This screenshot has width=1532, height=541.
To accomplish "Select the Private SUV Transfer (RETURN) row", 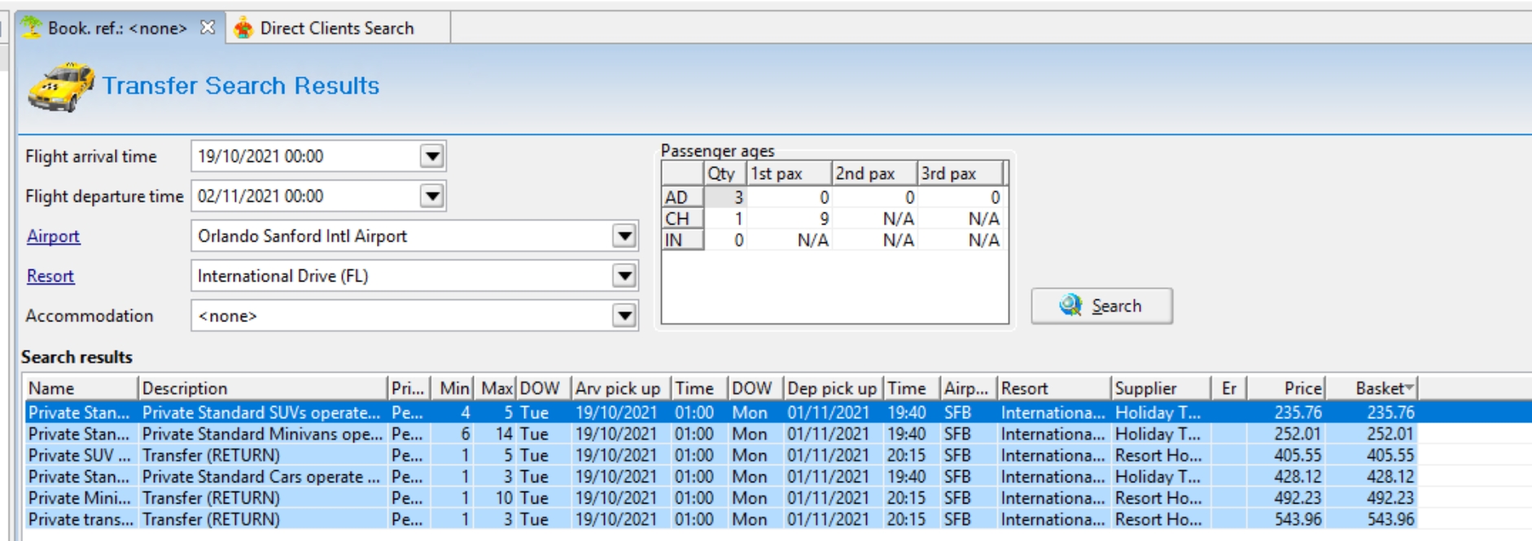I will pos(720,455).
